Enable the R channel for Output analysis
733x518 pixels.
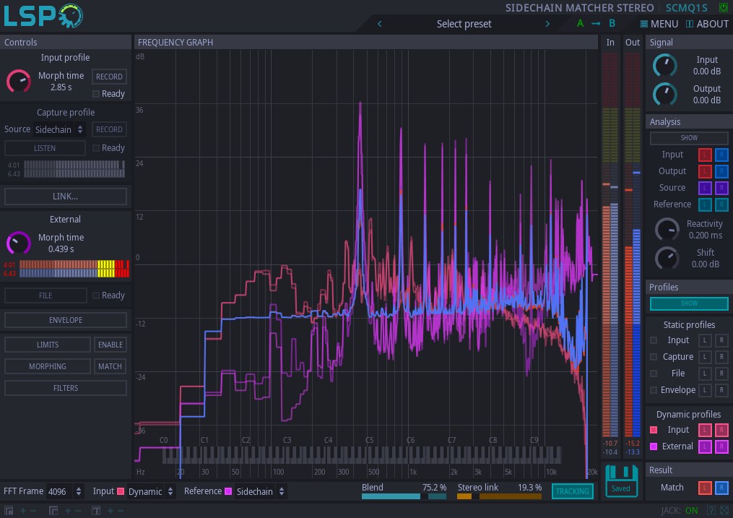click(x=721, y=170)
